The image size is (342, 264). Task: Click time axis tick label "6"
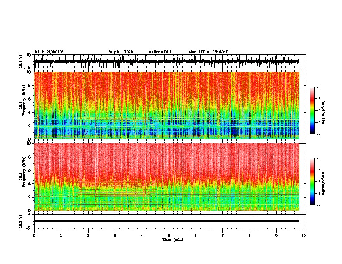pos(196,236)
